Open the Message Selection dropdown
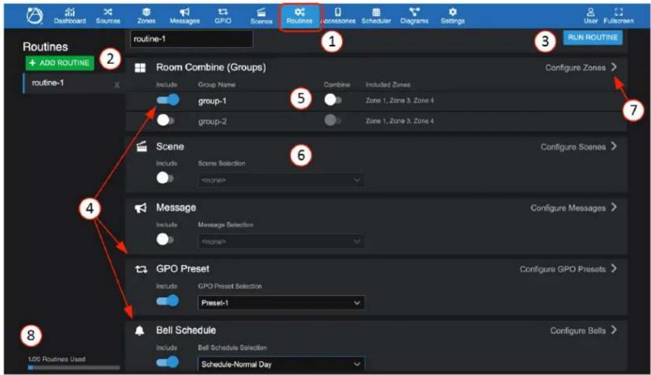This screenshot has height=375, width=651. 281,241
